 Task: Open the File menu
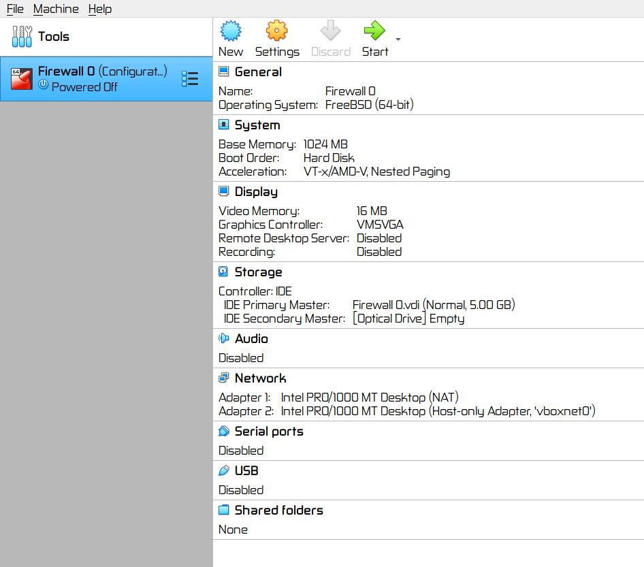[15, 9]
